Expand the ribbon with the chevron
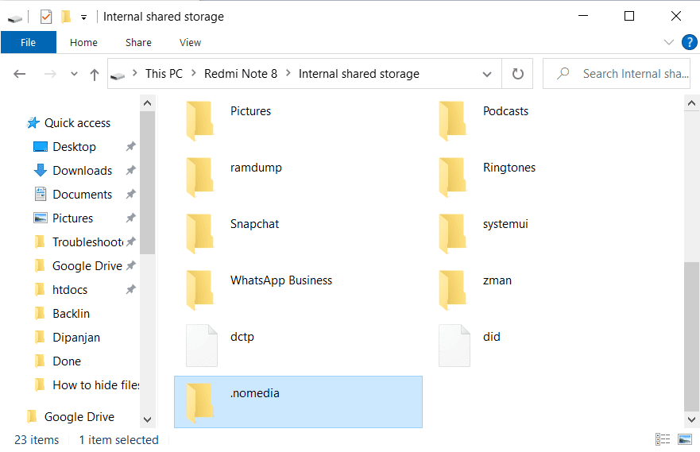 click(x=669, y=42)
